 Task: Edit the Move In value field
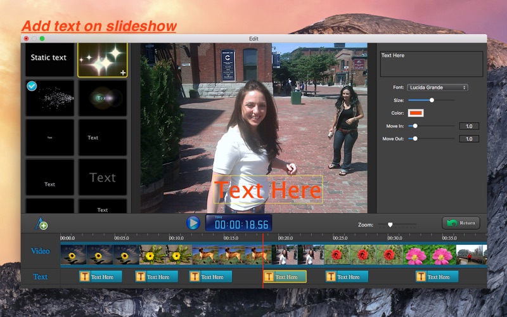click(x=469, y=126)
